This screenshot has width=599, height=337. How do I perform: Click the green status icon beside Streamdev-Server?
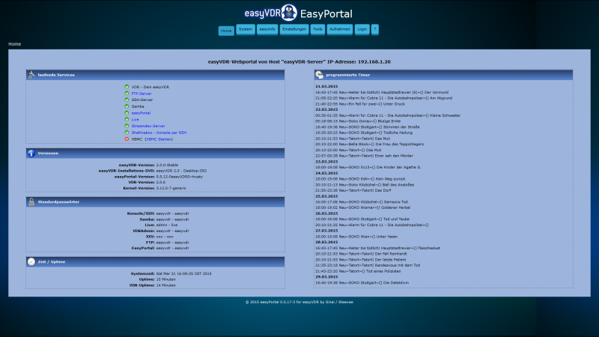pyautogui.click(x=127, y=126)
